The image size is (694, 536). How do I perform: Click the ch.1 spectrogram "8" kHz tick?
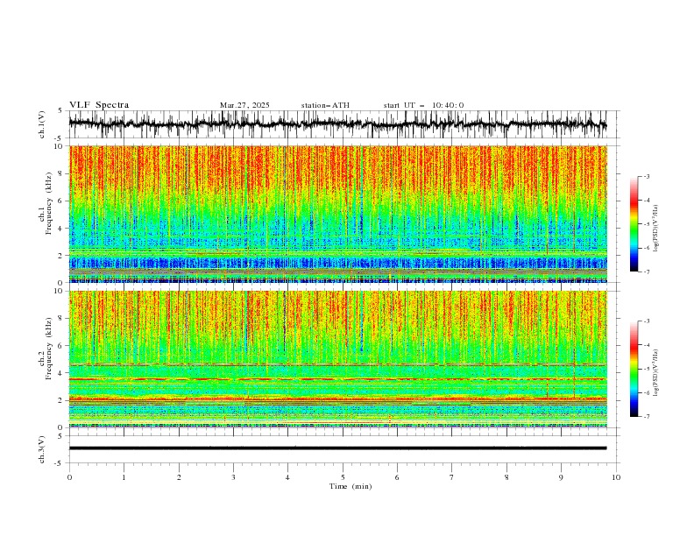tap(62, 173)
